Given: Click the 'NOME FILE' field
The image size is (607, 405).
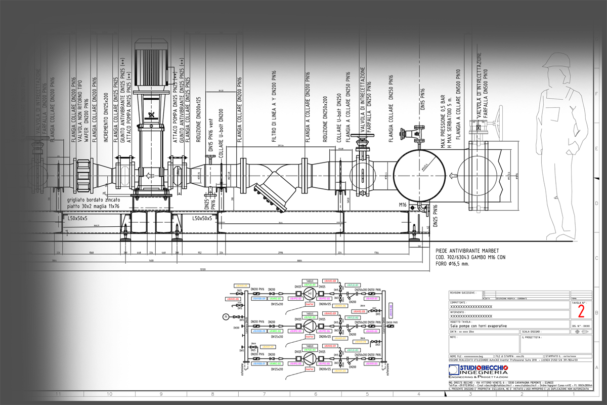Looking at the screenshot, I should point(471,357).
